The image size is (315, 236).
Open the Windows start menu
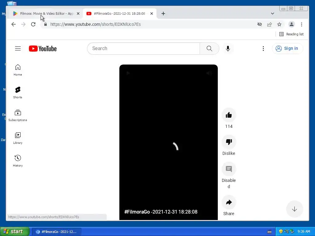point(14,232)
